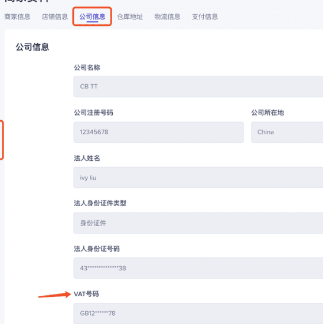Click the 法人身份证件类型 label text
The width and height of the screenshot is (323, 324).
[100, 203]
